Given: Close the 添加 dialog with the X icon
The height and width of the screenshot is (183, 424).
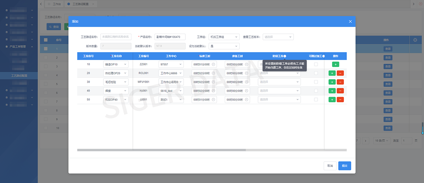Looking at the screenshot, I should [x=350, y=21].
